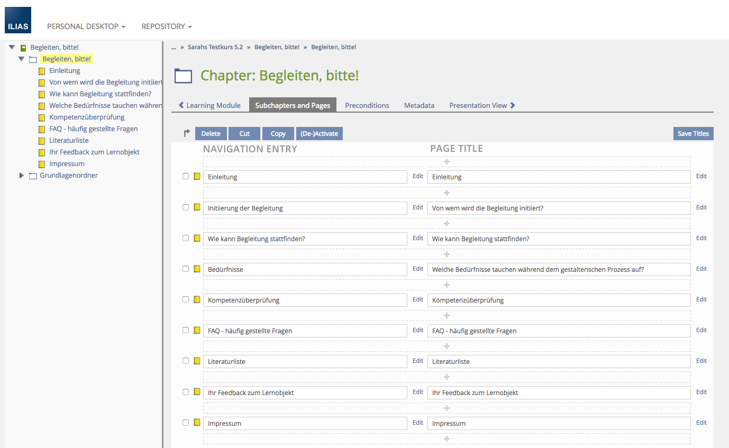Click the green learning module icon in tree
Viewport: 729px width, 448px height.
(23, 48)
